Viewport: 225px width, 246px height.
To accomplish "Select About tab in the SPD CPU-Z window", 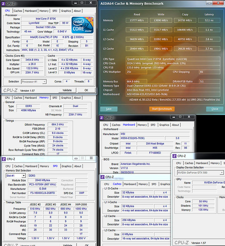I will pyautogui.click(x=77, y=166).
